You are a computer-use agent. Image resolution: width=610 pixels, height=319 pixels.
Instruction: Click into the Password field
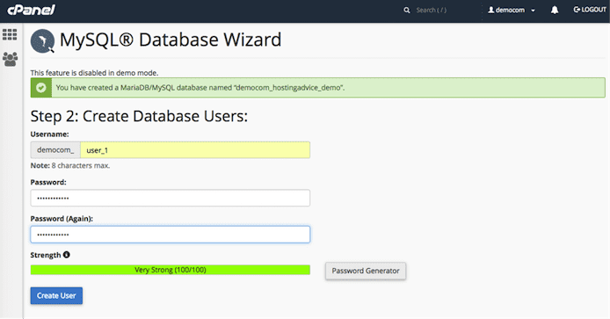point(170,198)
